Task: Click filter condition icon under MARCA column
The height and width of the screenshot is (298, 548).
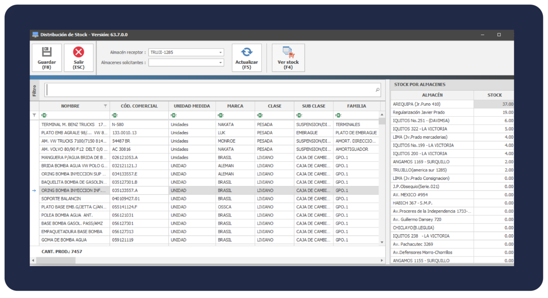Action: click(220, 115)
